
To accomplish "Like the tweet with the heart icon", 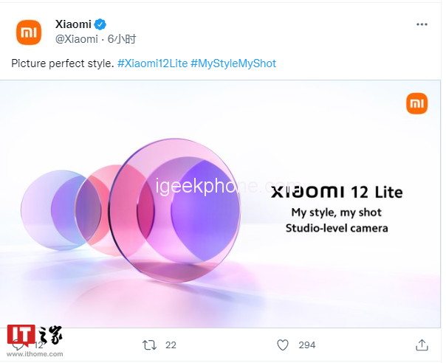I will 282,345.
